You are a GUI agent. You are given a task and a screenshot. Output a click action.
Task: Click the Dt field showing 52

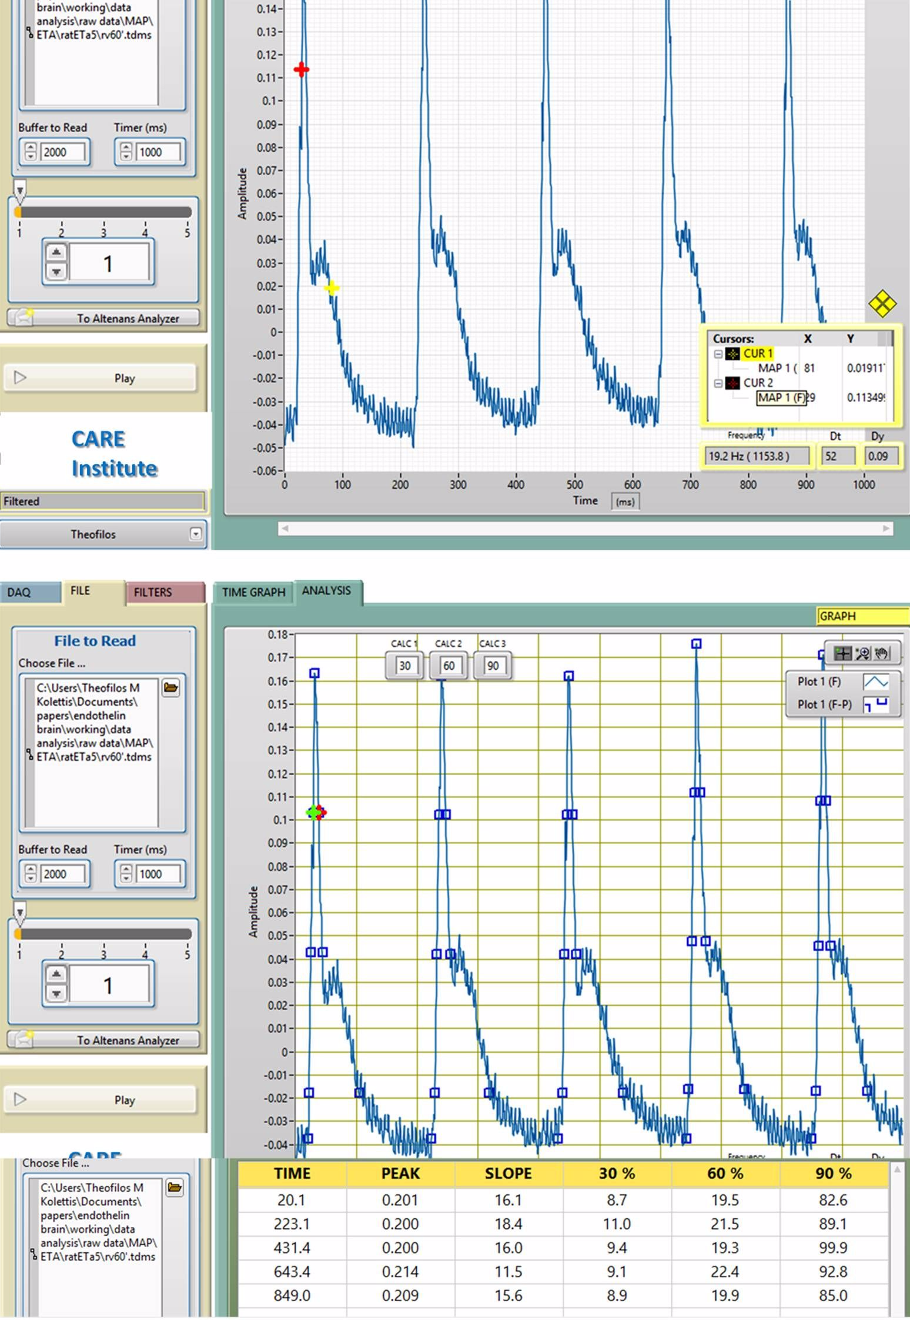coord(838,456)
